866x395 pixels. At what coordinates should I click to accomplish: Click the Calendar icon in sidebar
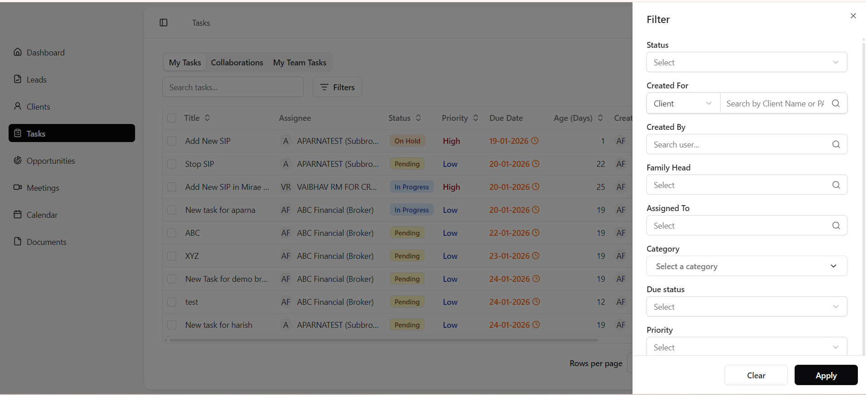(18, 214)
